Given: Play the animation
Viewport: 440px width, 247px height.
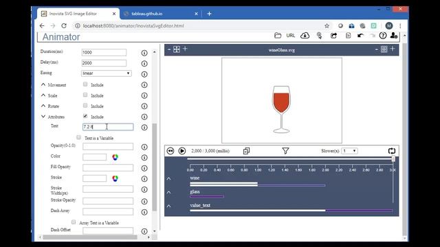Looking at the screenshot, I should pyautogui.click(x=181, y=151).
